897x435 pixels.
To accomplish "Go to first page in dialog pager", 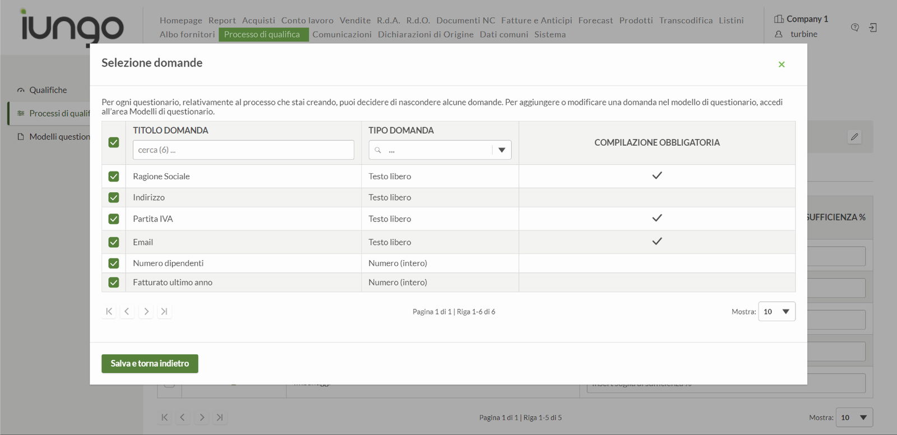I will coord(109,311).
